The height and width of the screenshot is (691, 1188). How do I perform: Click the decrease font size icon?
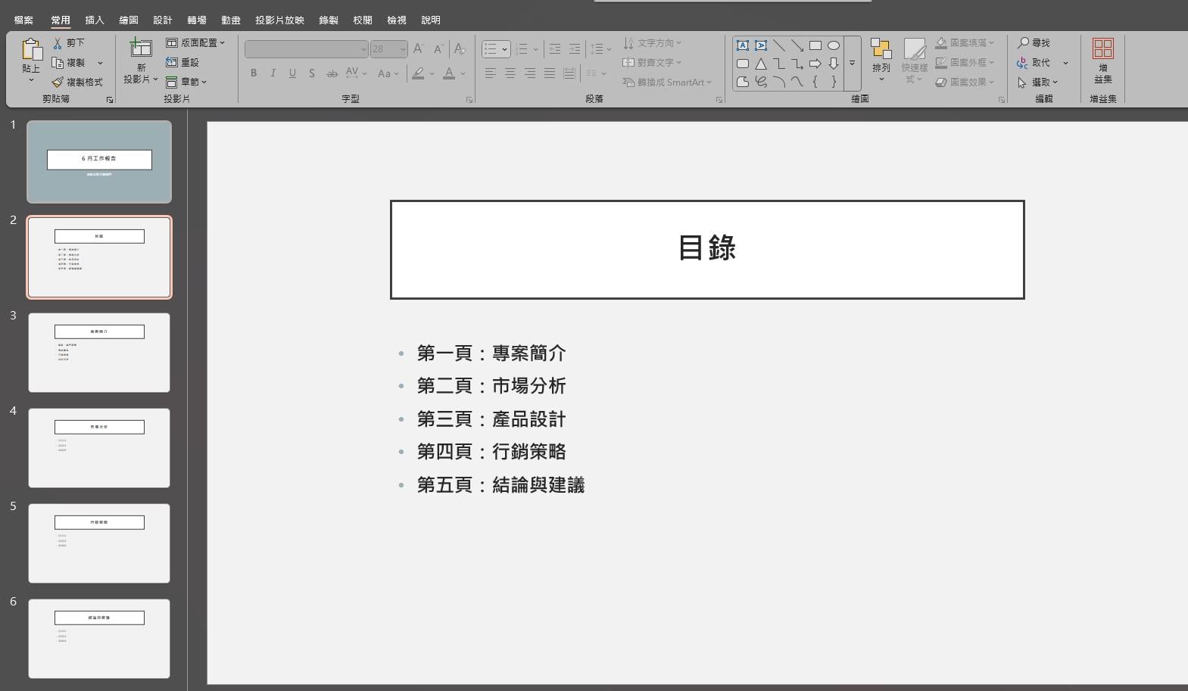[438, 49]
